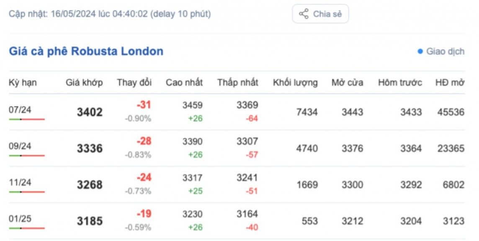Open the Giao dịch trading label
Viewport: 479px width, 241px height.
445,52
